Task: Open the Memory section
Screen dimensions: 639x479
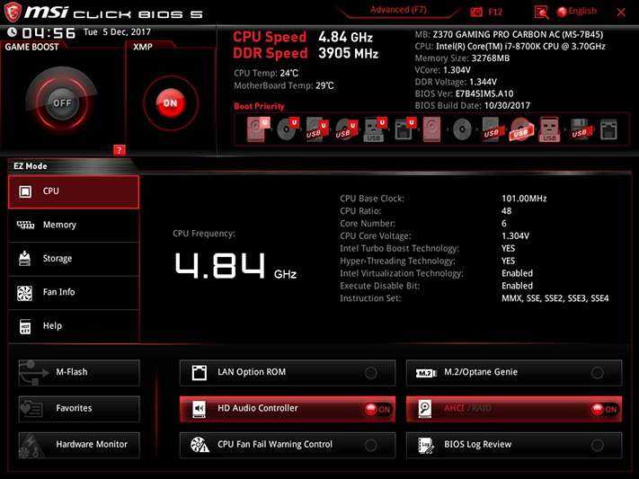Action: point(74,225)
